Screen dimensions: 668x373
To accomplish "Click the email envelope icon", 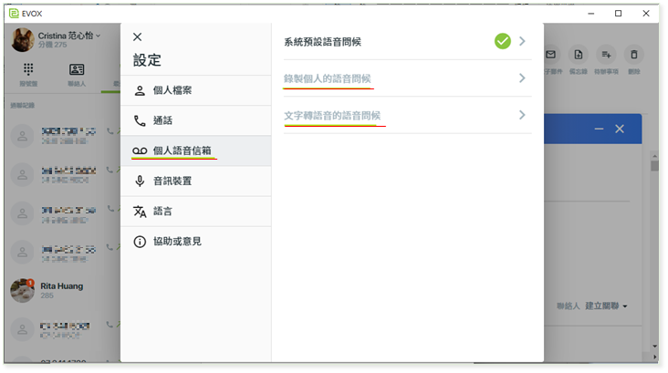I will 552,55.
